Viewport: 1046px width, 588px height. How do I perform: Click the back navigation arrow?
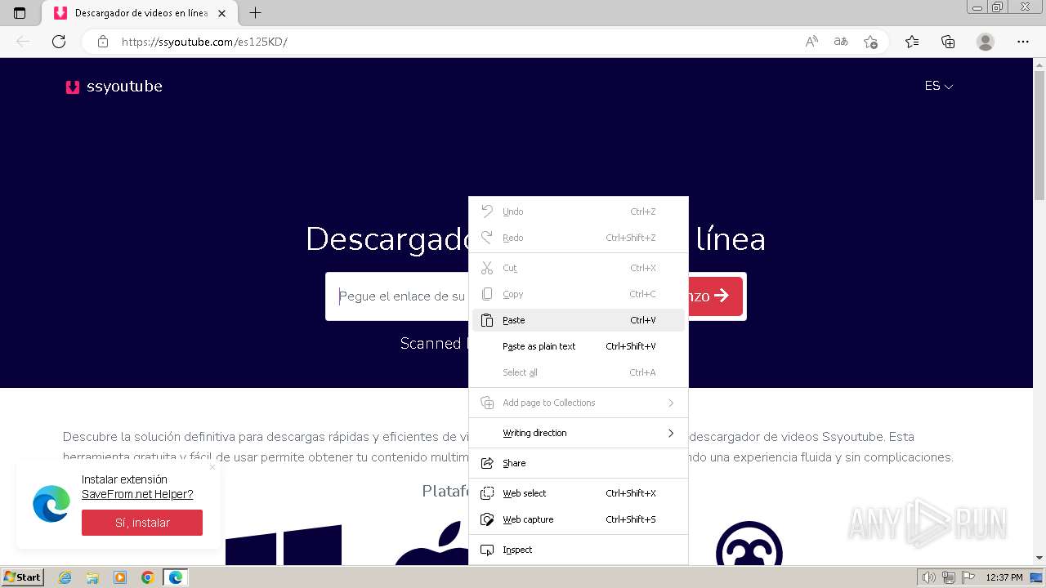23,42
